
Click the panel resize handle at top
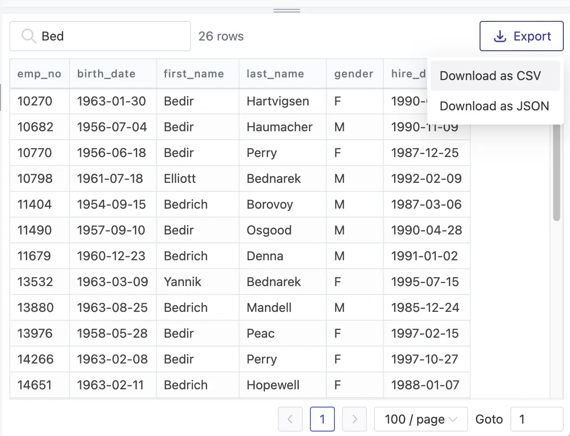point(287,10)
